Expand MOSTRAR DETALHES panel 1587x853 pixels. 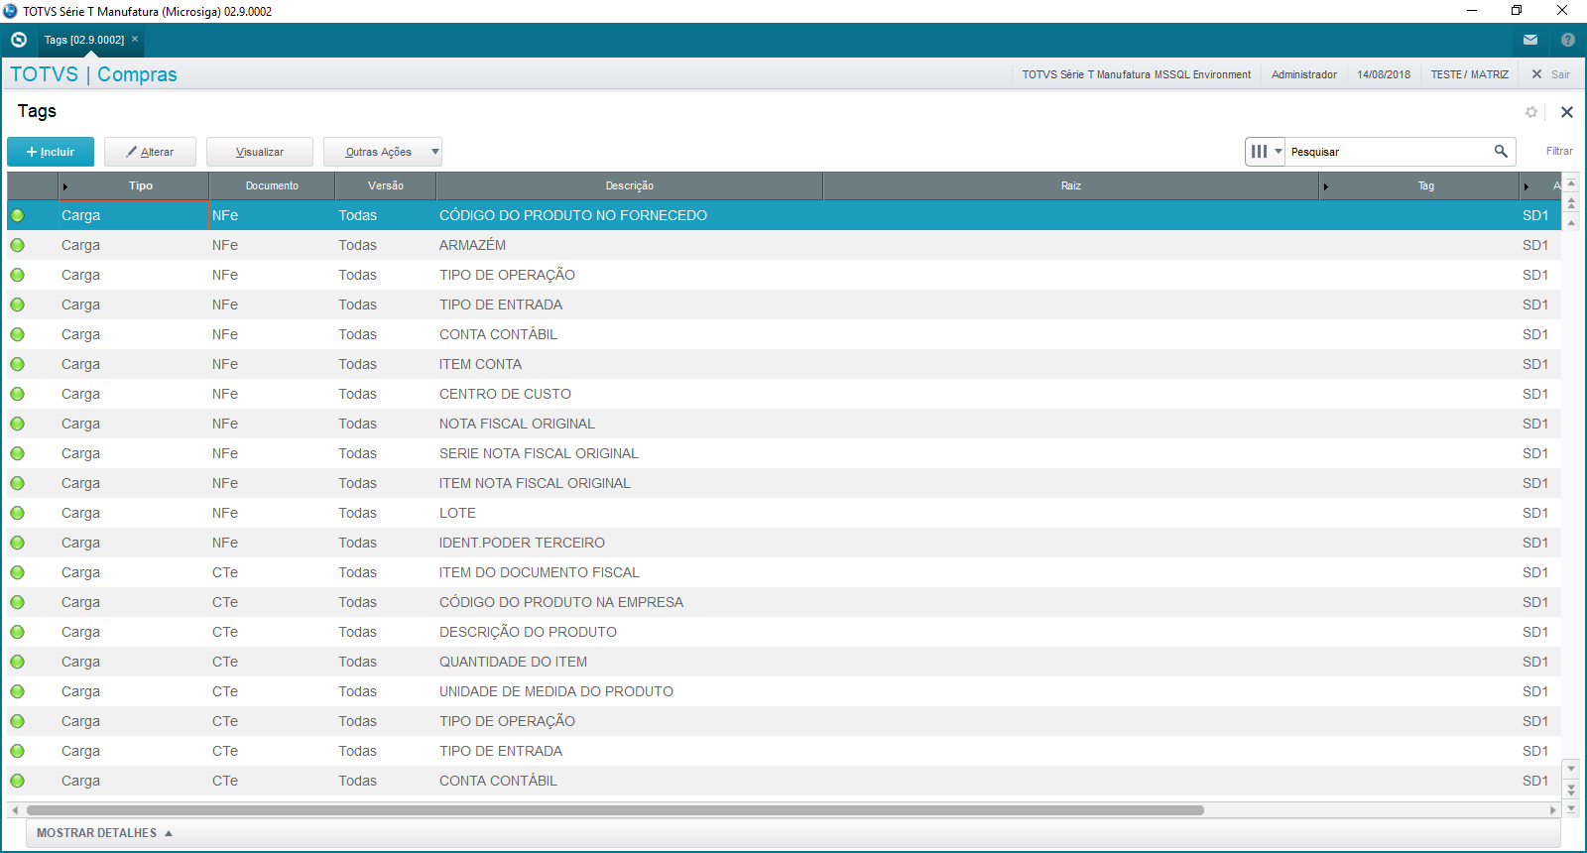click(104, 833)
